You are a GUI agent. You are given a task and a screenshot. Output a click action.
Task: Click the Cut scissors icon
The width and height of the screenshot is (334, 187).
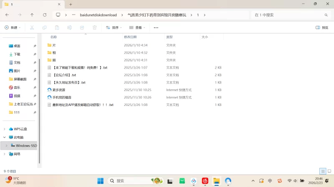[32, 27]
